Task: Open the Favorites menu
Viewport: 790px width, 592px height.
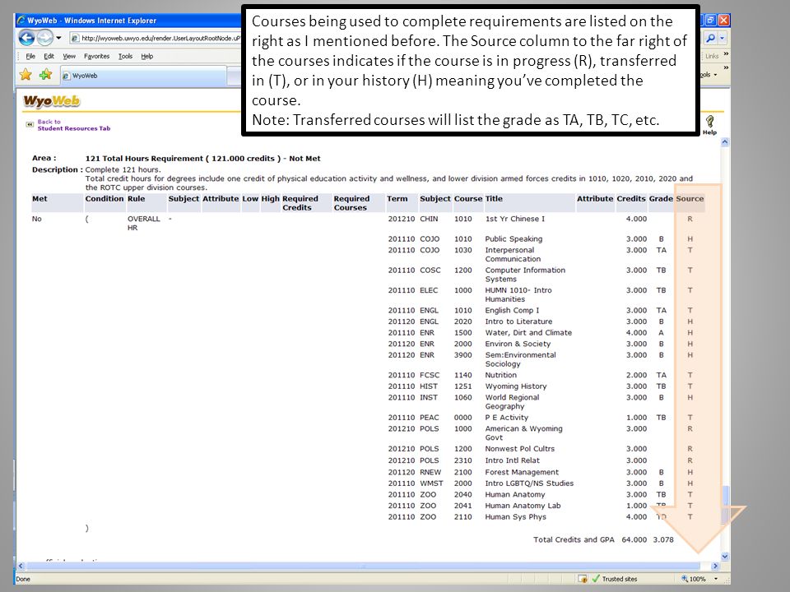Action: click(x=97, y=57)
